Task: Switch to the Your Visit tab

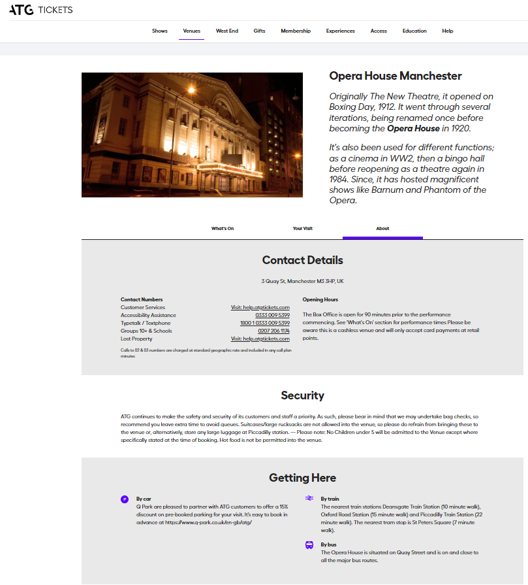Action: 302,229
